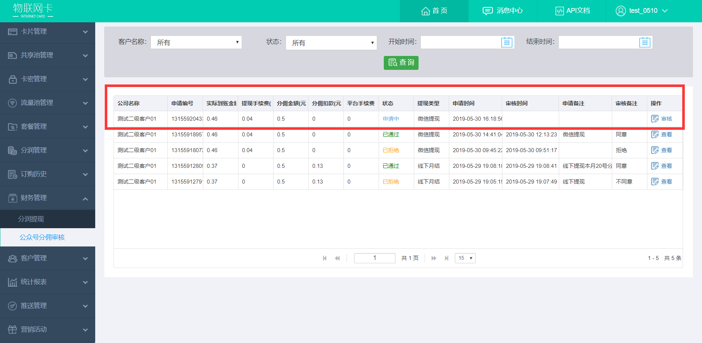Click the user avatar icon for test_0510

[621, 11]
